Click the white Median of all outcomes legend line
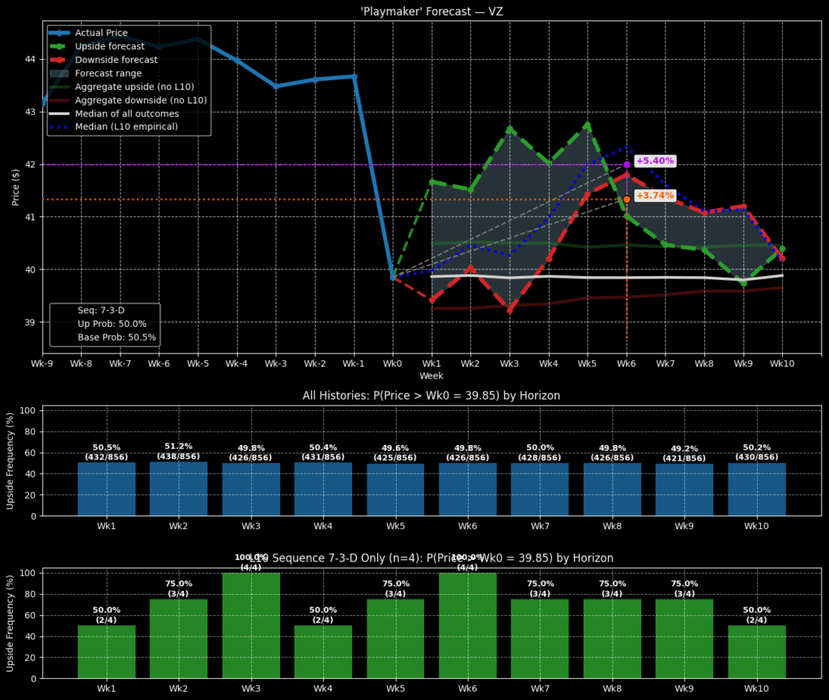Viewport: 829px width, 700px height. (x=59, y=113)
